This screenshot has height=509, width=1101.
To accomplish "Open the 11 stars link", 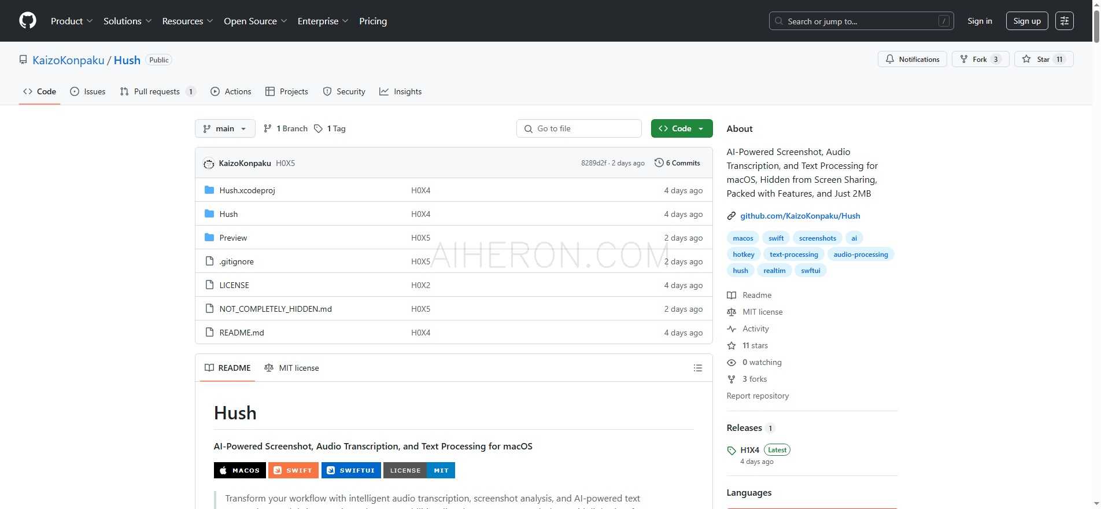I will click(755, 345).
